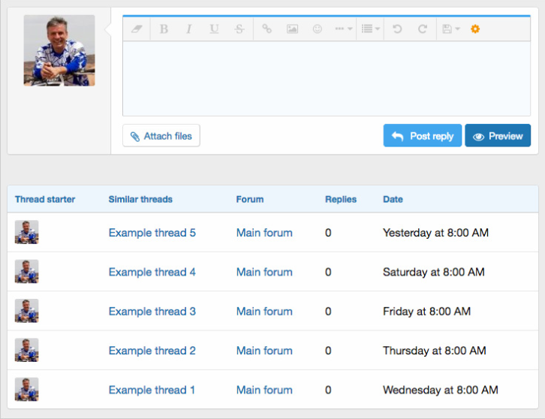Viewport: 545px width, 419px height.
Task: Click the avatar thumbnail beside Example thread 3
Action: click(x=27, y=311)
